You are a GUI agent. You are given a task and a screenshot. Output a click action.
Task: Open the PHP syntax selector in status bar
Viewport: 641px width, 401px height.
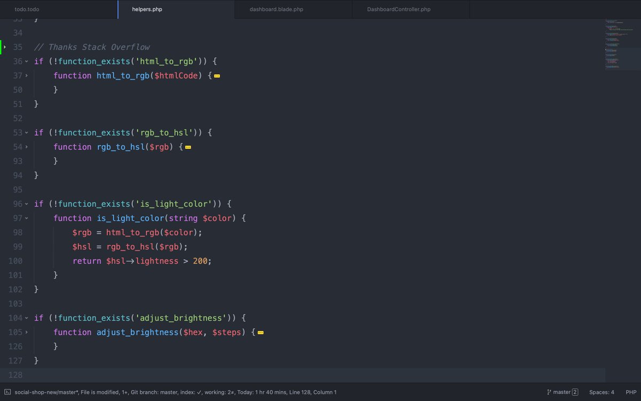click(630, 392)
